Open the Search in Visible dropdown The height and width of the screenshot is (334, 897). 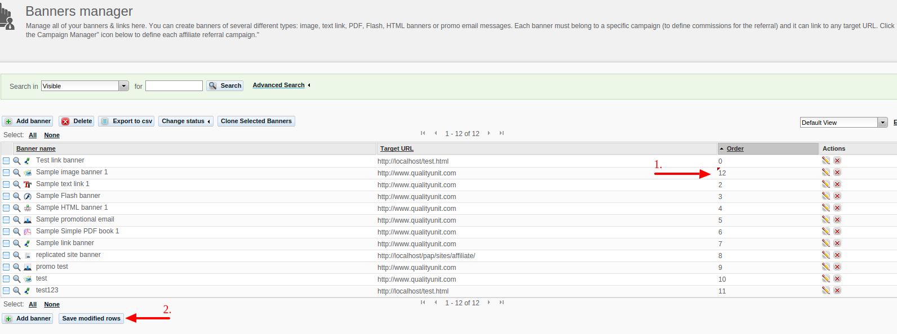click(x=123, y=86)
